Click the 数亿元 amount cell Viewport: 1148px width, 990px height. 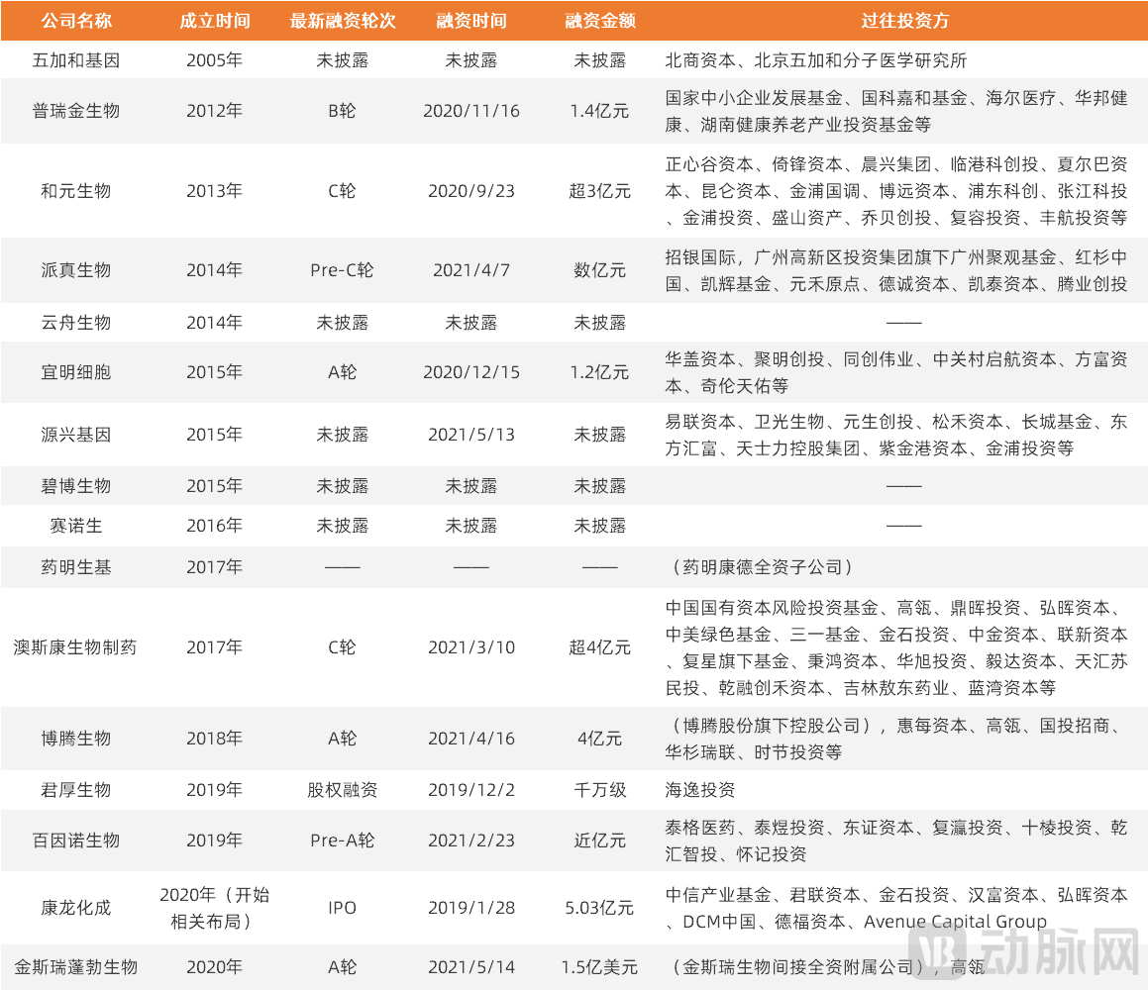(600, 270)
